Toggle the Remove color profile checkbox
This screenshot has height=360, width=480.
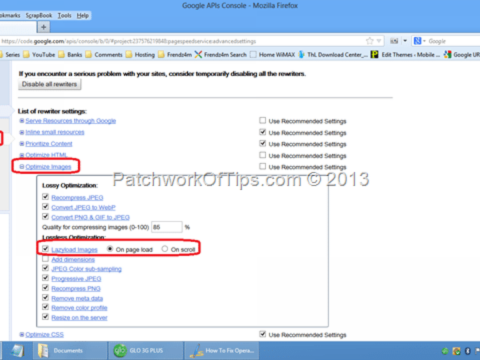45,307
